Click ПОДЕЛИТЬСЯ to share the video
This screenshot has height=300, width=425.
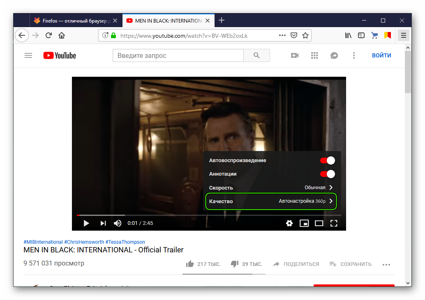tap(296, 264)
